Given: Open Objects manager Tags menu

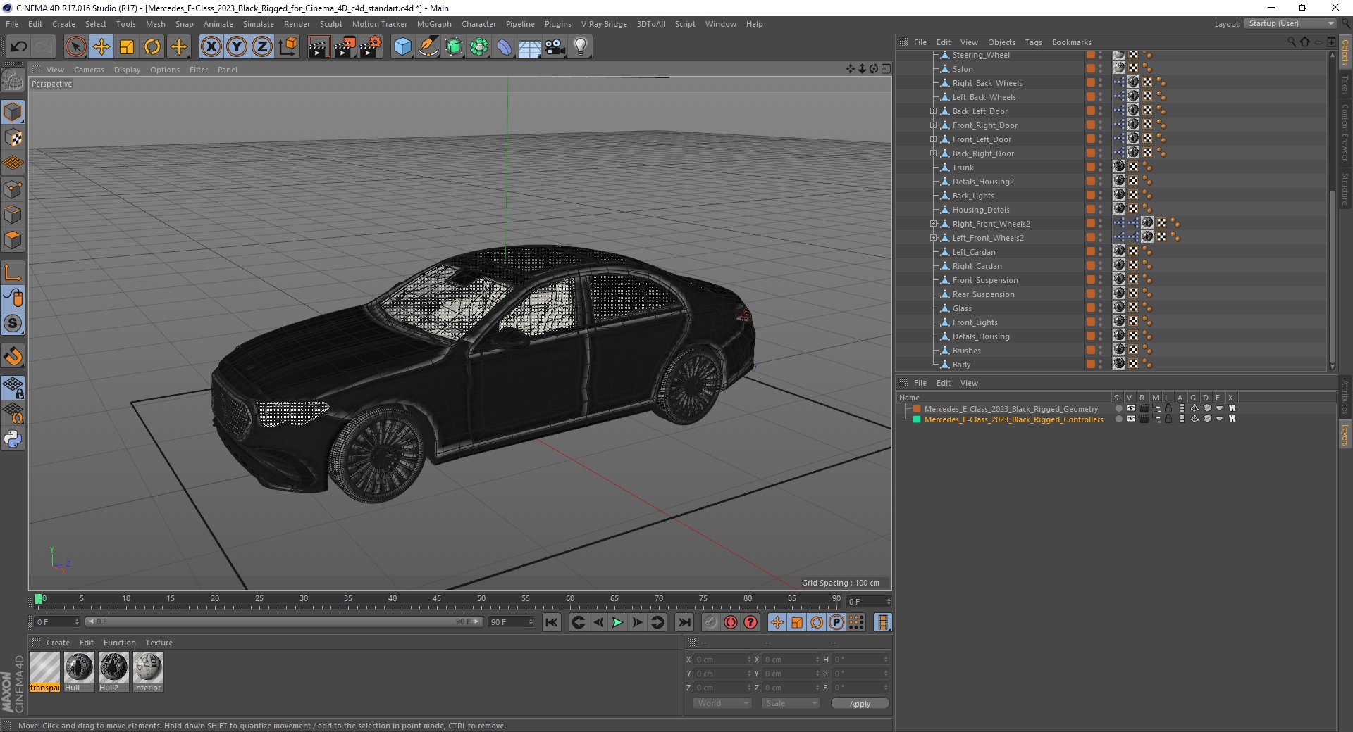Looking at the screenshot, I should [1033, 42].
